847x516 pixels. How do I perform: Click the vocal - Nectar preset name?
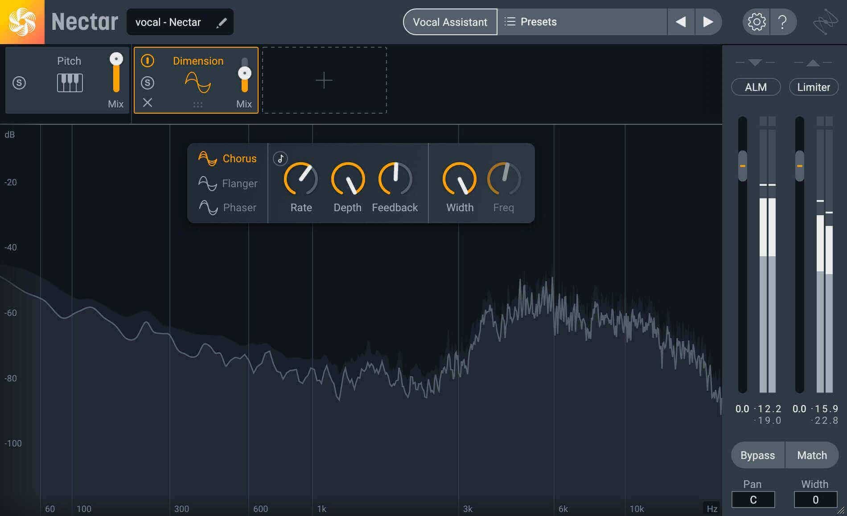(168, 22)
